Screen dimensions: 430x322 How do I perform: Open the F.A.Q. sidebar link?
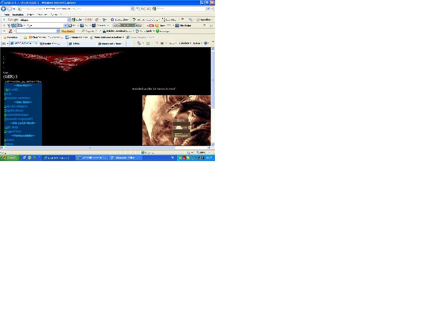point(8,93)
